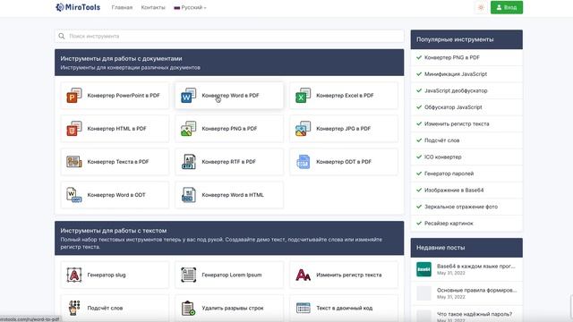Open post 'Base64 в каждом языке прог...'
Image resolution: width=573 pixels, height=322 pixels.
pos(475,267)
